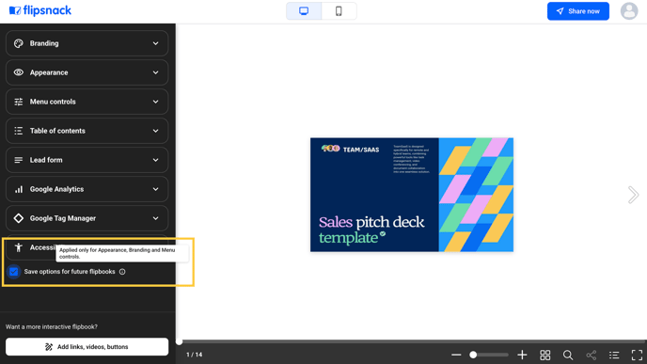Open the Google Tag Manager label
647x364 pixels.
pos(63,218)
